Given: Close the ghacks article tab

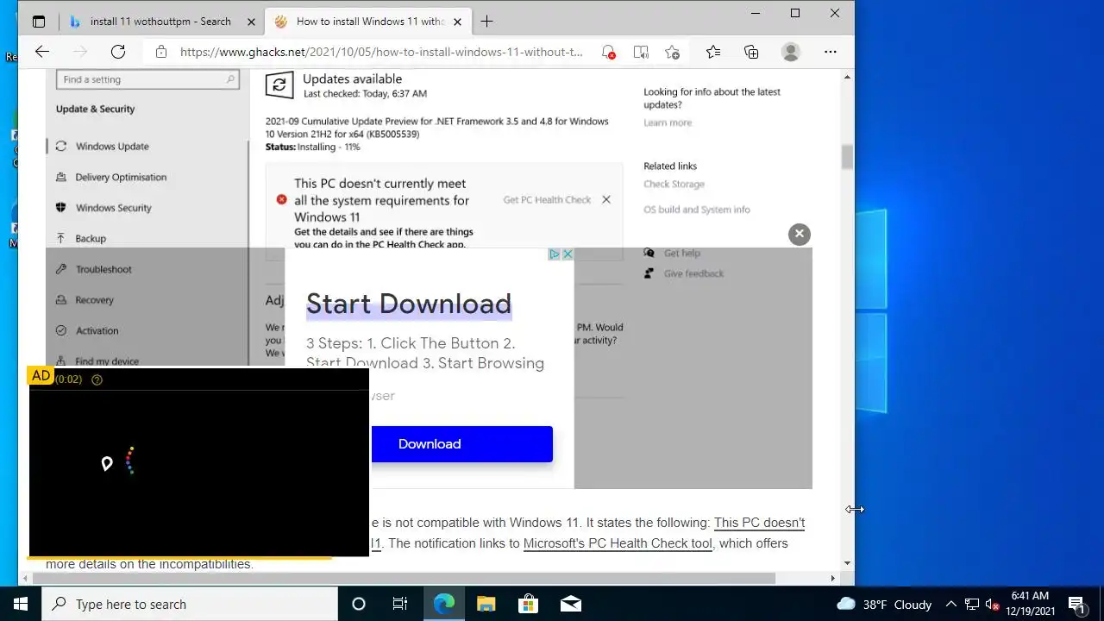Looking at the screenshot, I should (x=458, y=22).
